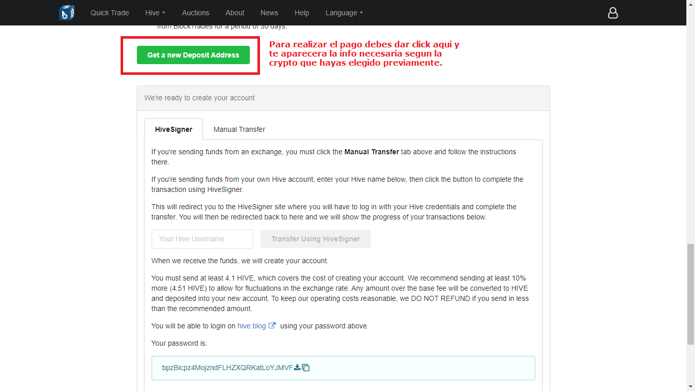Open the Auctions page
Screen dimensions: 695x391
click(x=195, y=13)
